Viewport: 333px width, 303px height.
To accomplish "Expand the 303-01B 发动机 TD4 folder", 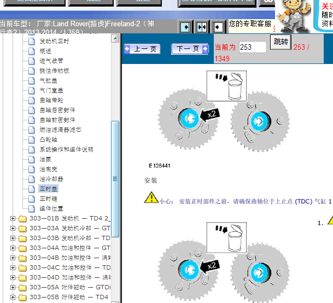I will (13, 218).
